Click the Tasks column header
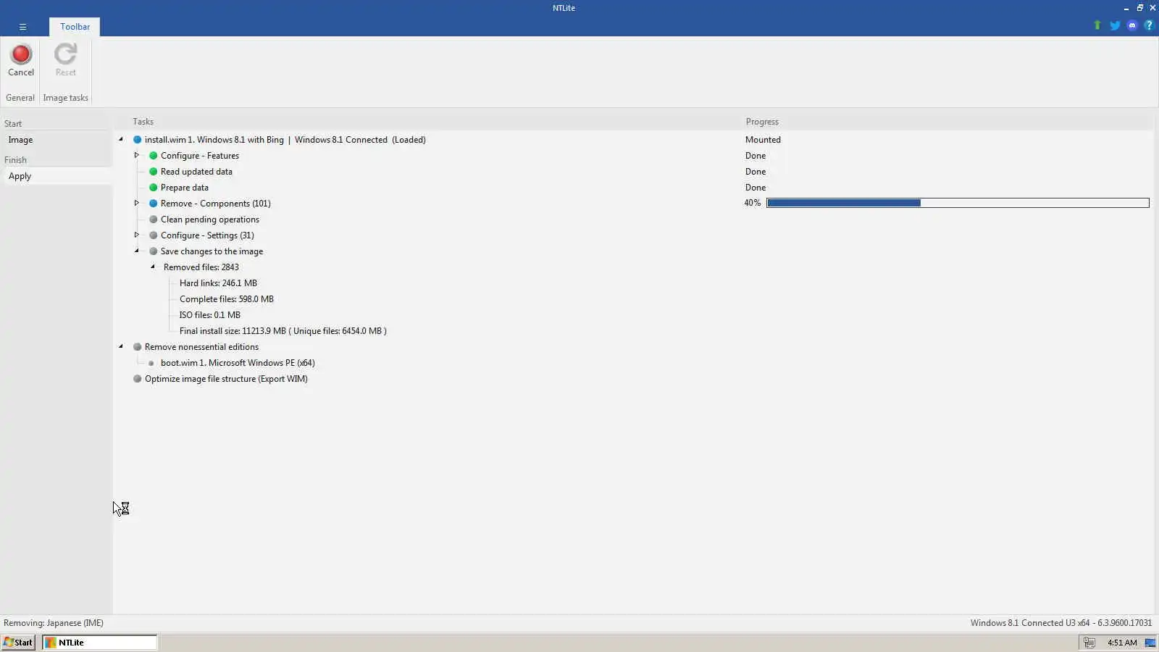This screenshot has height=652, width=1159. pyautogui.click(x=143, y=122)
